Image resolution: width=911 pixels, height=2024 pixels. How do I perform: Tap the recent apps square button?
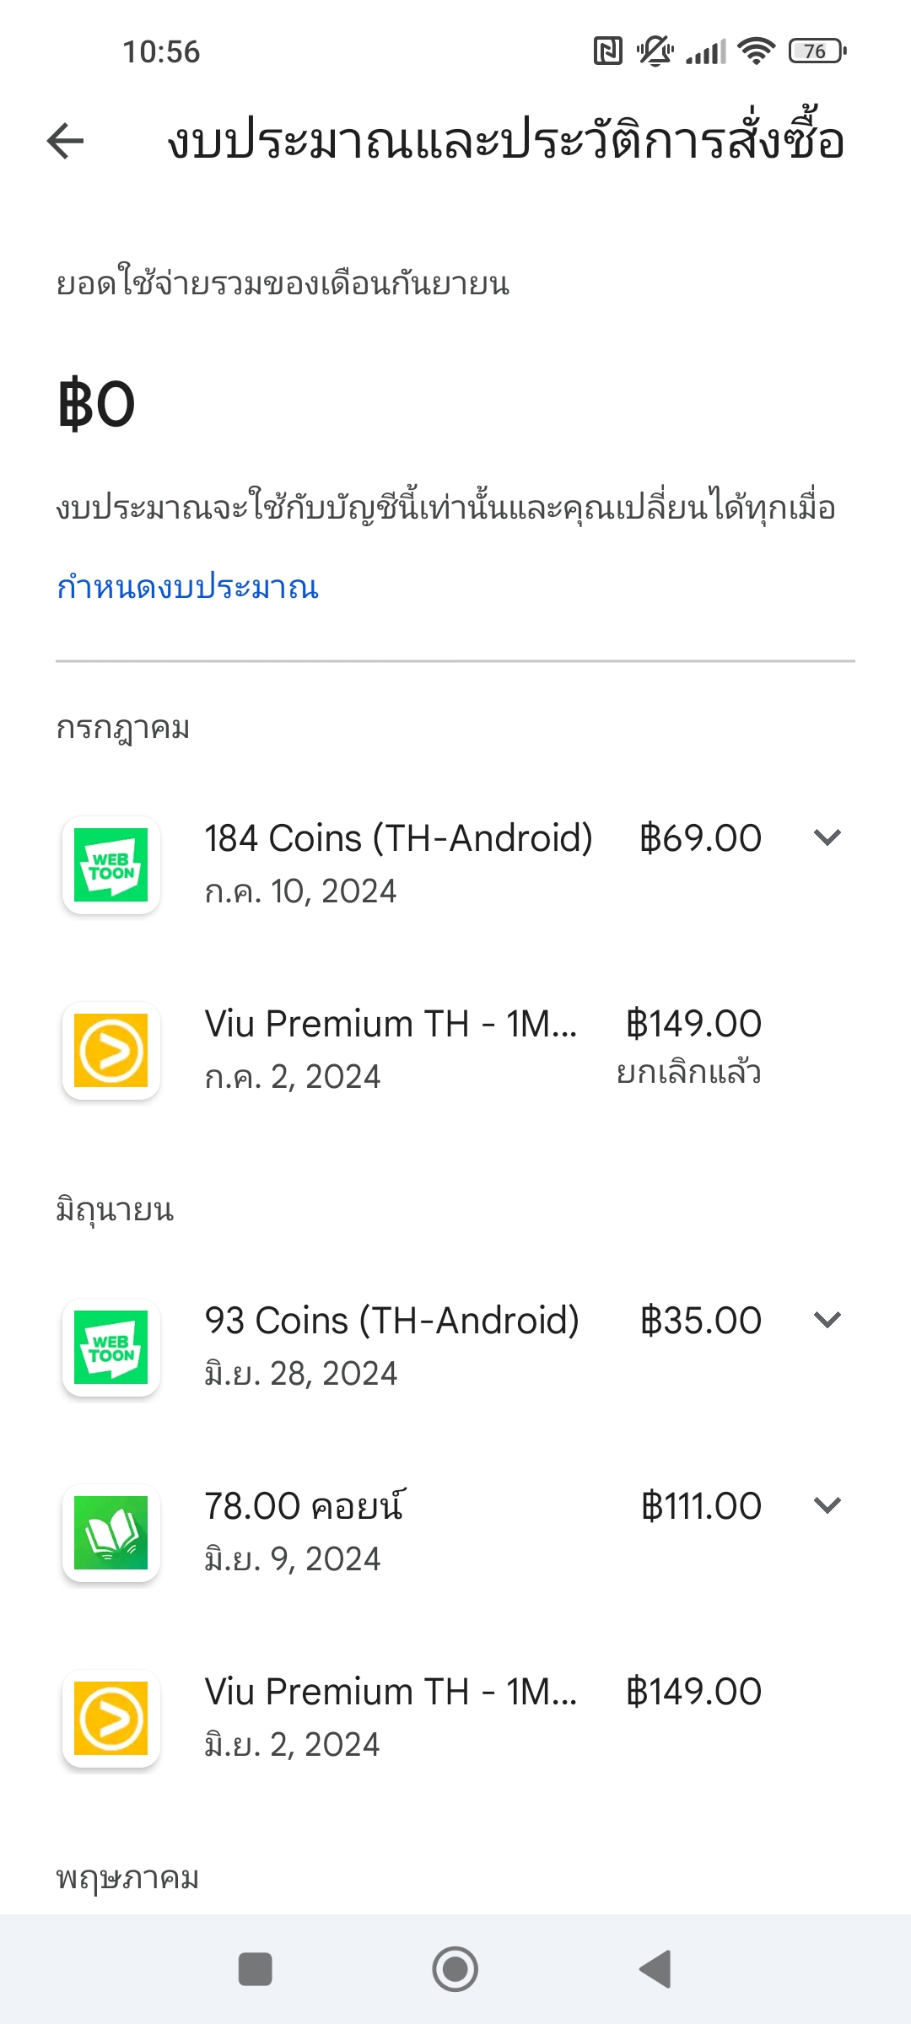tap(256, 1969)
